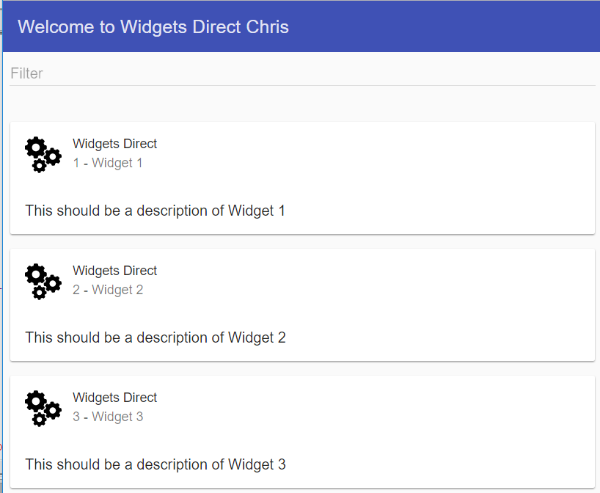This screenshot has width=600, height=493.
Task: Click the blank space between Filter and first card
Action: click(302, 104)
